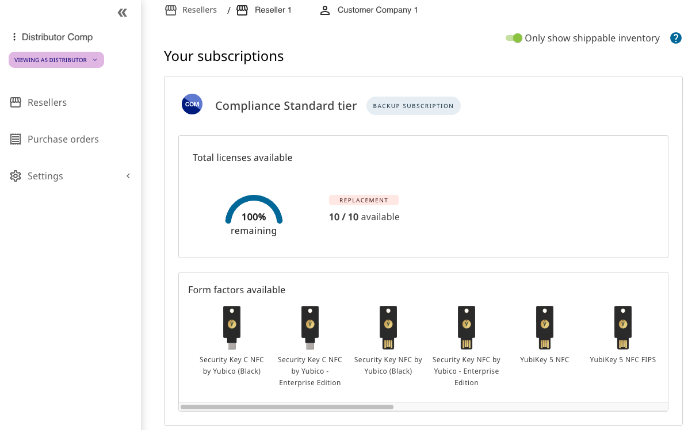Click the Resellers breadcrumb store icon
Viewport: 688px width, 430px height.
pos(171,10)
